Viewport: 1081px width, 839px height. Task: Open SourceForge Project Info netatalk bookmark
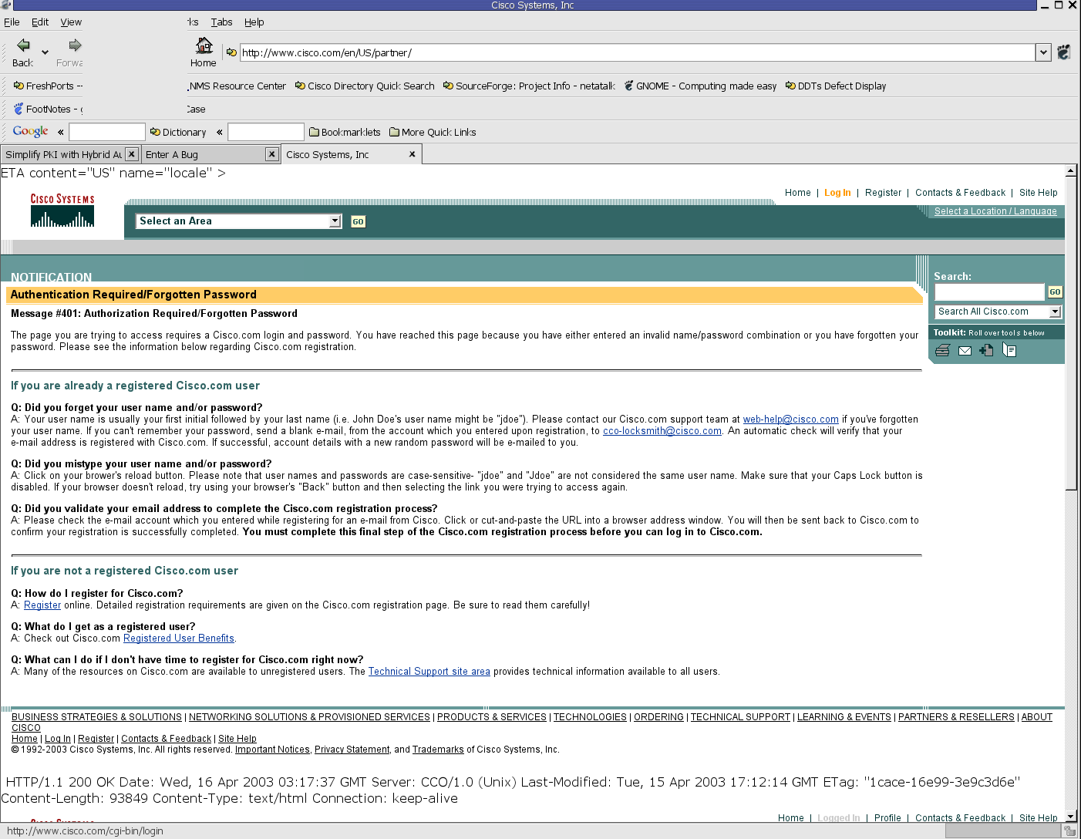coord(529,86)
